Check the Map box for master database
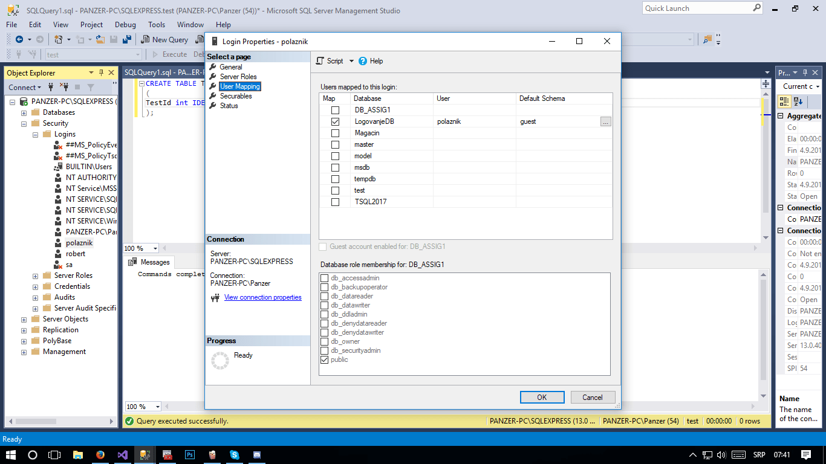 [x=335, y=144]
